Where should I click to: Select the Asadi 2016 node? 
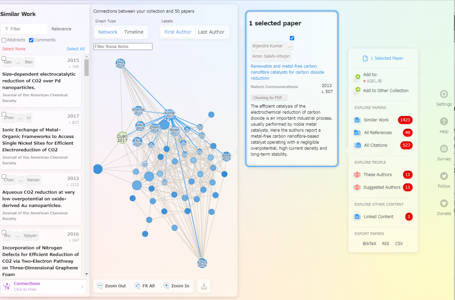click(x=226, y=156)
